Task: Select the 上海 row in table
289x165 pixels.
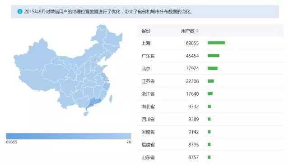Action: click(210, 43)
